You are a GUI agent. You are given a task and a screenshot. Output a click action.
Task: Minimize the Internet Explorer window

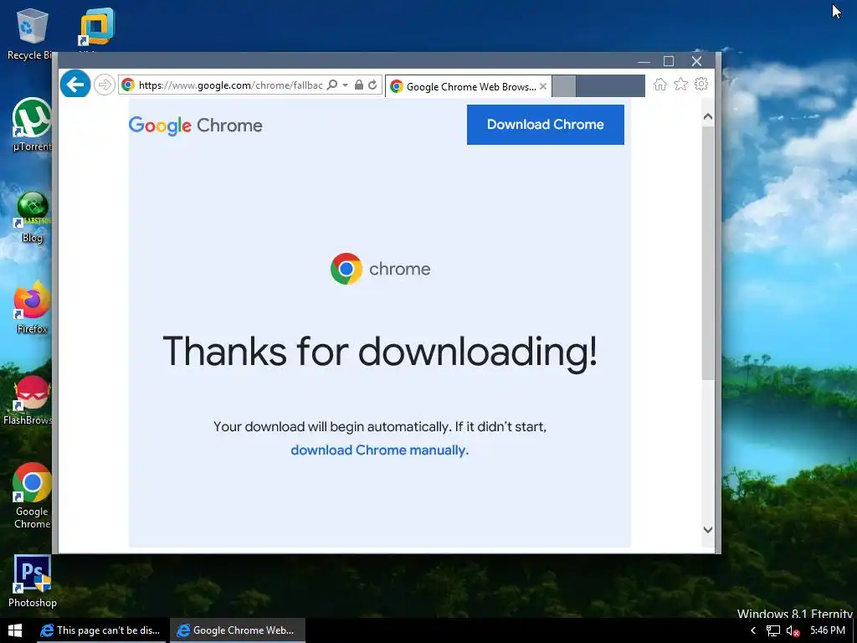[644, 60]
